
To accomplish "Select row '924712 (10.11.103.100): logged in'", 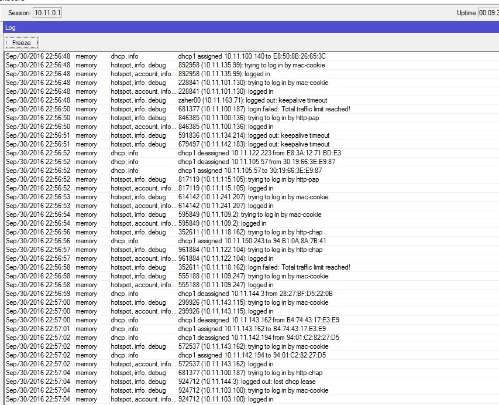I will [252, 399].
